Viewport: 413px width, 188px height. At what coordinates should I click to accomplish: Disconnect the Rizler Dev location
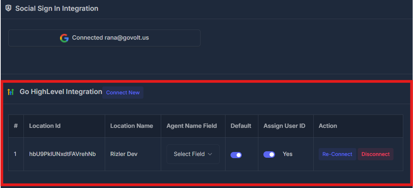tap(375, 154)
